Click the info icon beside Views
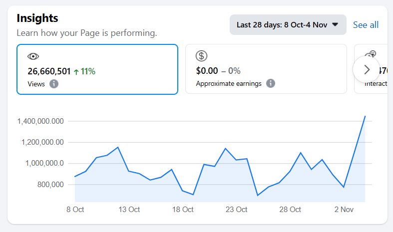Screen dimensions: 393x232 click(x=54, y=84)
